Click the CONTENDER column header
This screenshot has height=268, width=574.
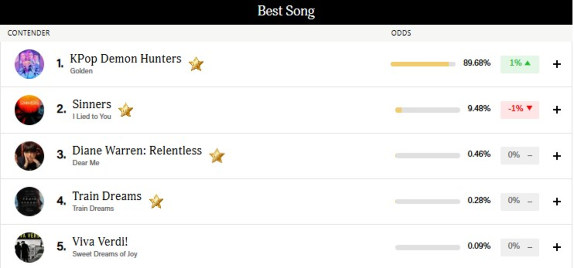tap(29, 33)
